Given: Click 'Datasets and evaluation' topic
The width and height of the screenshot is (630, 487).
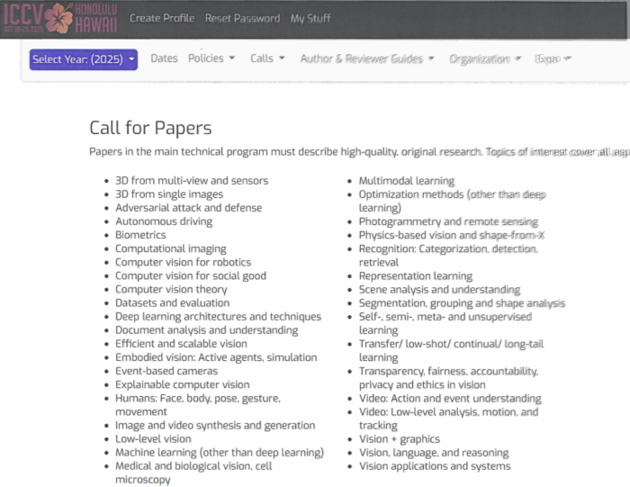Looking at the screenshot, I should click(x=173, y=302).
